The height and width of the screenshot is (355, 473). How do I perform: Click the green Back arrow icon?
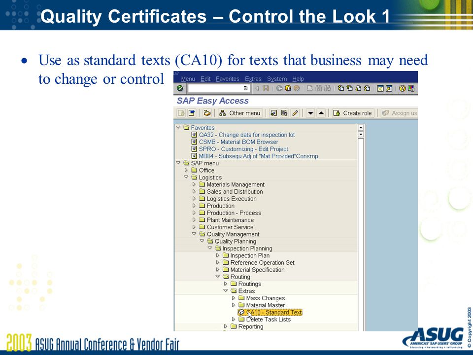(x=279, y=88)
